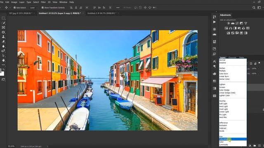264x148 pixels.
Task: Add a Black & White adjustment
Action: click(235, 28)
